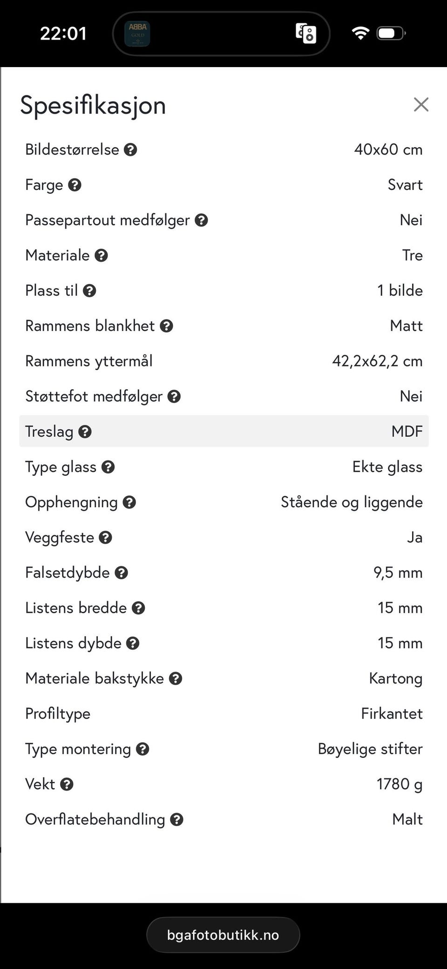Show help for Passepartout medfølger
This screenshot has height=969, width=447.
pyautogui.click(x=201, y=220)
